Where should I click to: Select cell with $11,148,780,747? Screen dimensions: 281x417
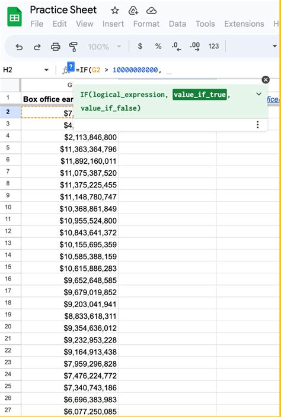click(x=70, y=196)
